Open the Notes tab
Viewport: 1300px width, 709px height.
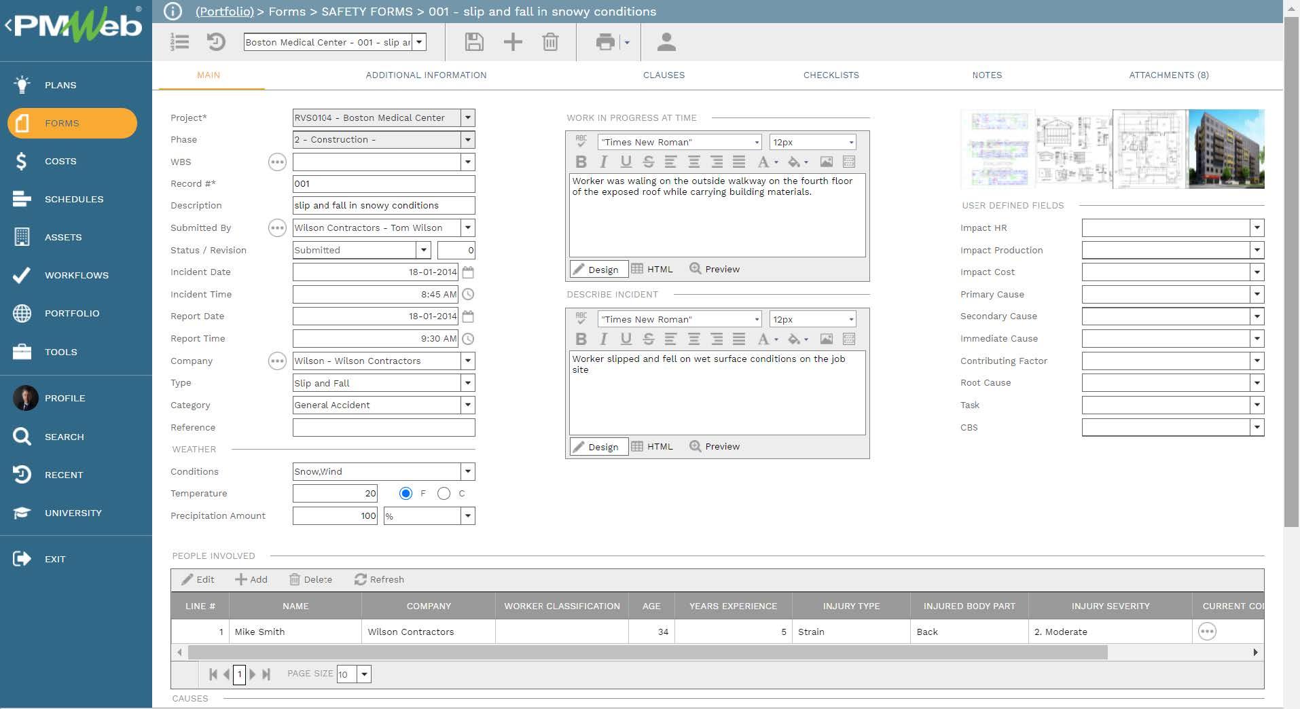pyautogui.click(x=987, y=75)
